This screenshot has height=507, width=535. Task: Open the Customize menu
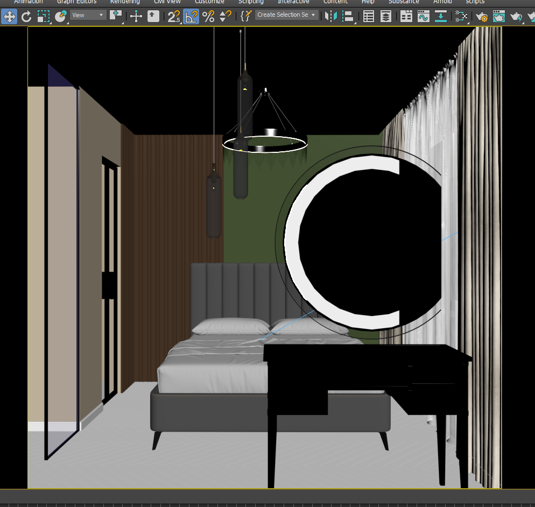tap(209, 2)
